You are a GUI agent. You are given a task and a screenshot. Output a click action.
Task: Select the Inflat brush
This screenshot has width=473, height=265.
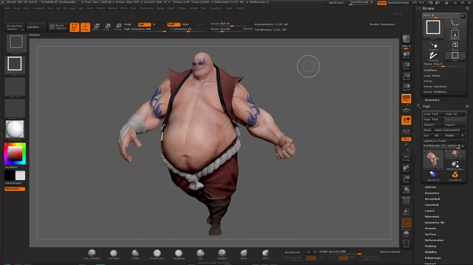(265, 254)
